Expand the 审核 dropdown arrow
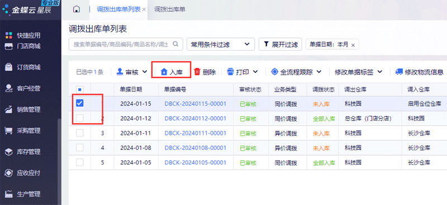Viewport: 447px width, 205px height. (145, 72)
